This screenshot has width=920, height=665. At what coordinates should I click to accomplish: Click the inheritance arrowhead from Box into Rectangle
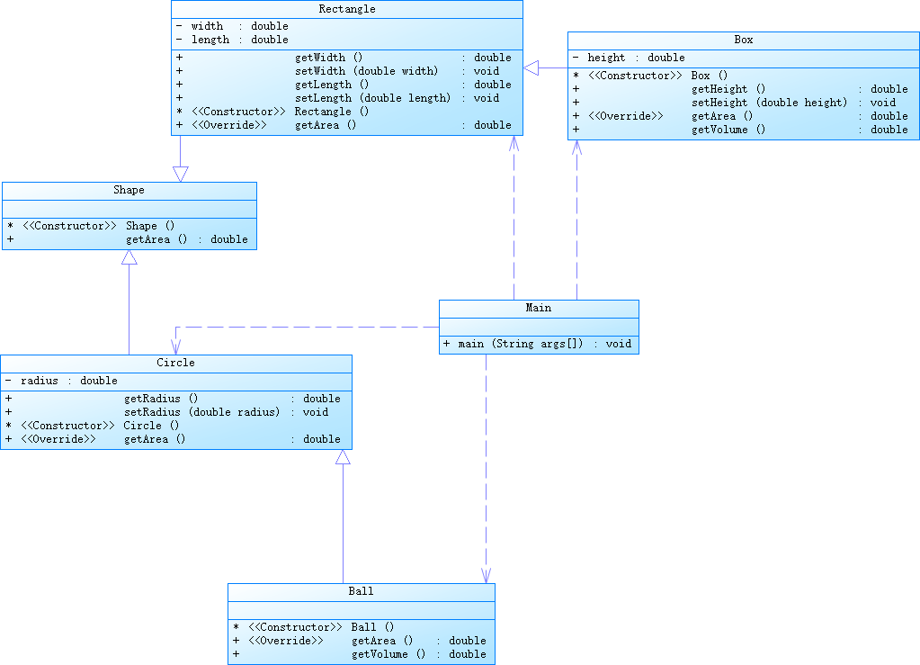point(531,68)
